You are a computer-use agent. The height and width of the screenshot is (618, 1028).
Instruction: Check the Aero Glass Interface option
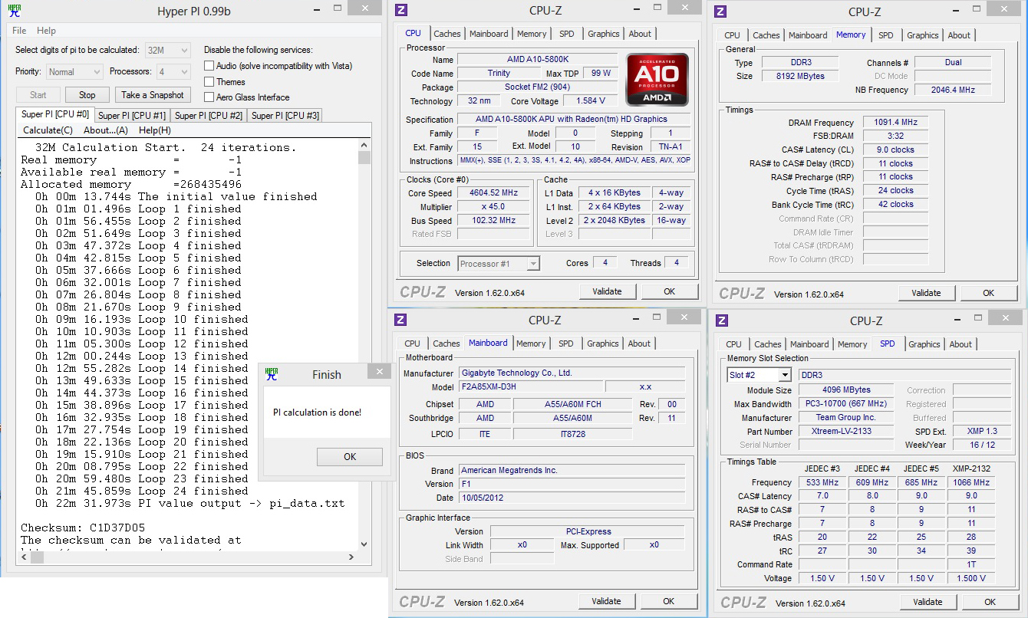coord(209,97)
